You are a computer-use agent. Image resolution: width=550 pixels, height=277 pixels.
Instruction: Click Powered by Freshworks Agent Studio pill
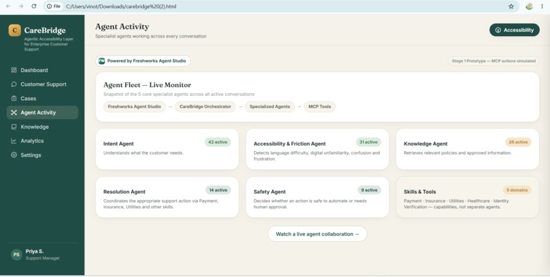point(143,61)
